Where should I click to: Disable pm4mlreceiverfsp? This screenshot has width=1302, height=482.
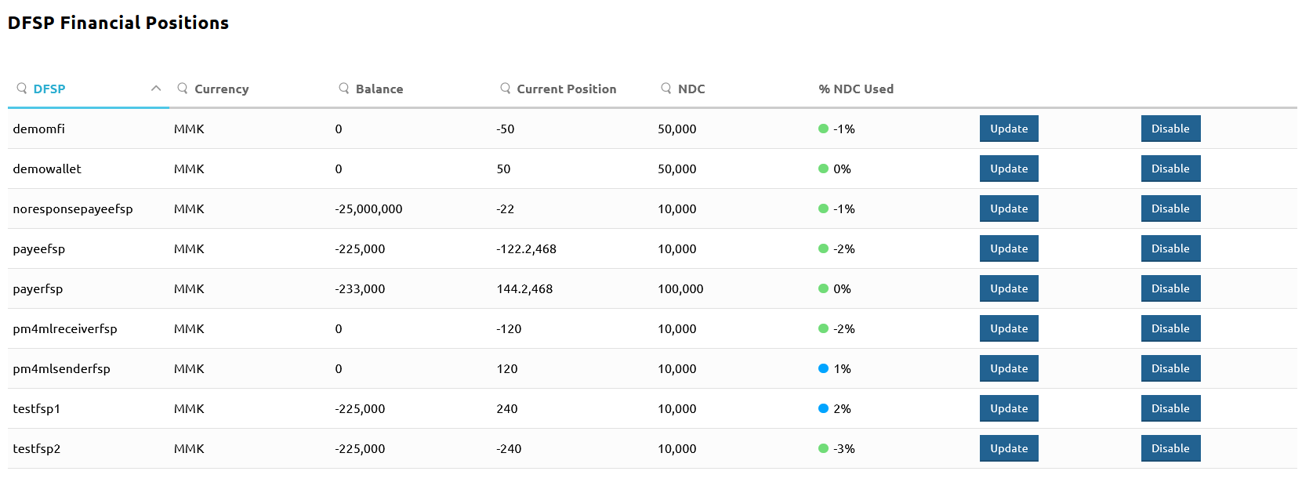coord(1170,328)
